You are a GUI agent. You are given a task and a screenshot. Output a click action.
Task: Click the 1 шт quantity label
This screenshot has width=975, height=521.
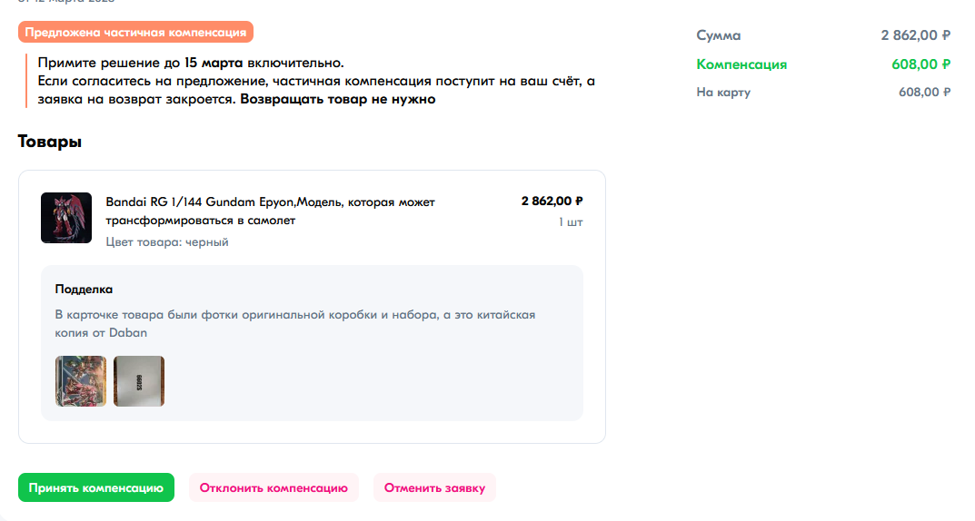coord(571,222)
